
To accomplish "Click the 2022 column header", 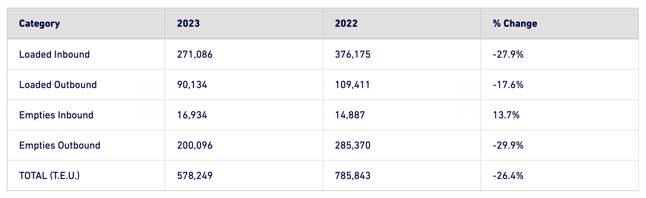I will coord(346,24).
